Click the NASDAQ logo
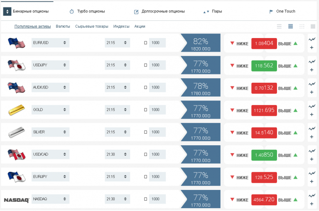Screen dimensions: 319x211 coord(17,200)
